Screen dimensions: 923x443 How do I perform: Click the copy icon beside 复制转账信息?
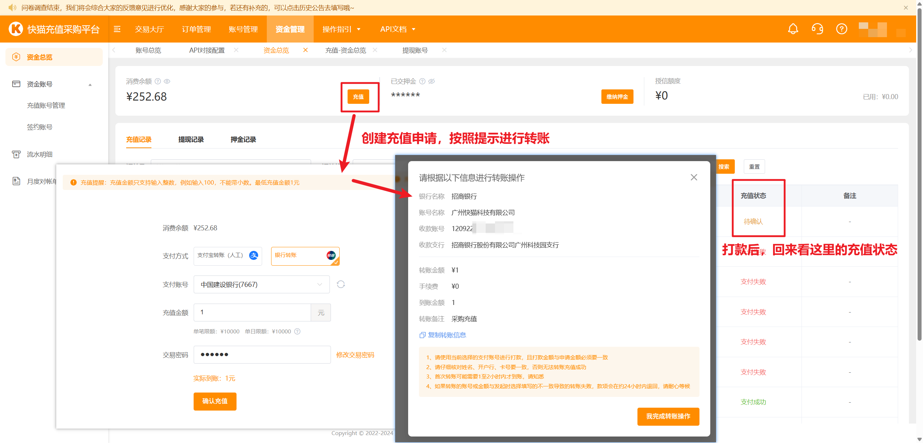pos(423,335)
